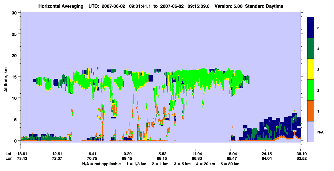Image resolution: width=334 pixels, height=171 pixels.
Task: Click the 10 altitude tick label
Action: pos(15,98)
